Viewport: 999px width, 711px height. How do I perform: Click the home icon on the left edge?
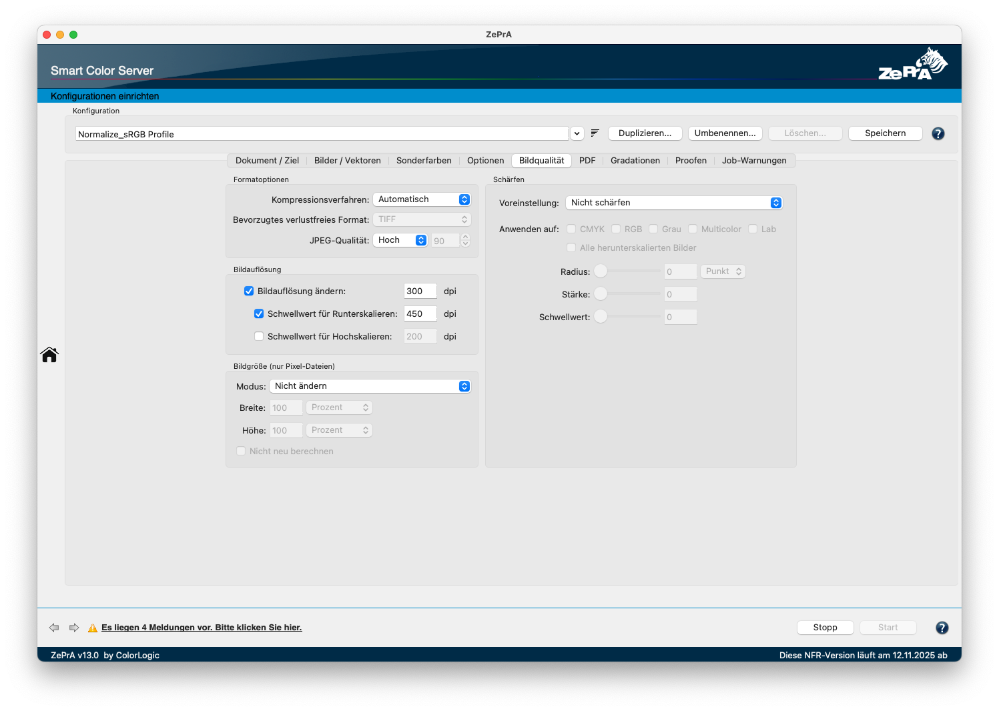coord(49,355)
